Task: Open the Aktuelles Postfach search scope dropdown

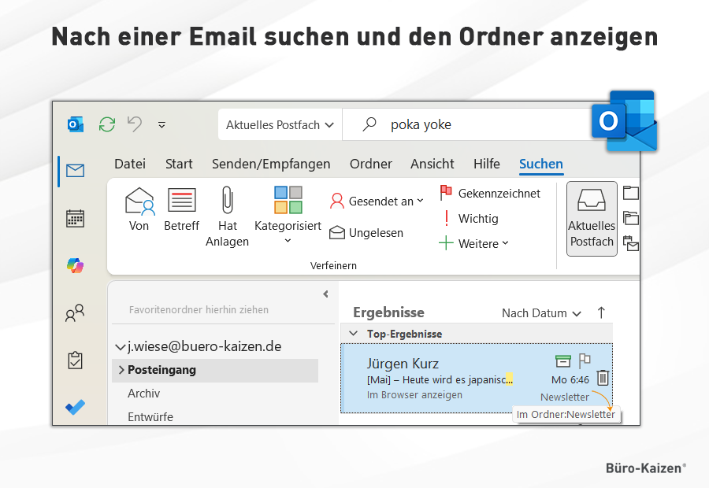Action: 280,124
